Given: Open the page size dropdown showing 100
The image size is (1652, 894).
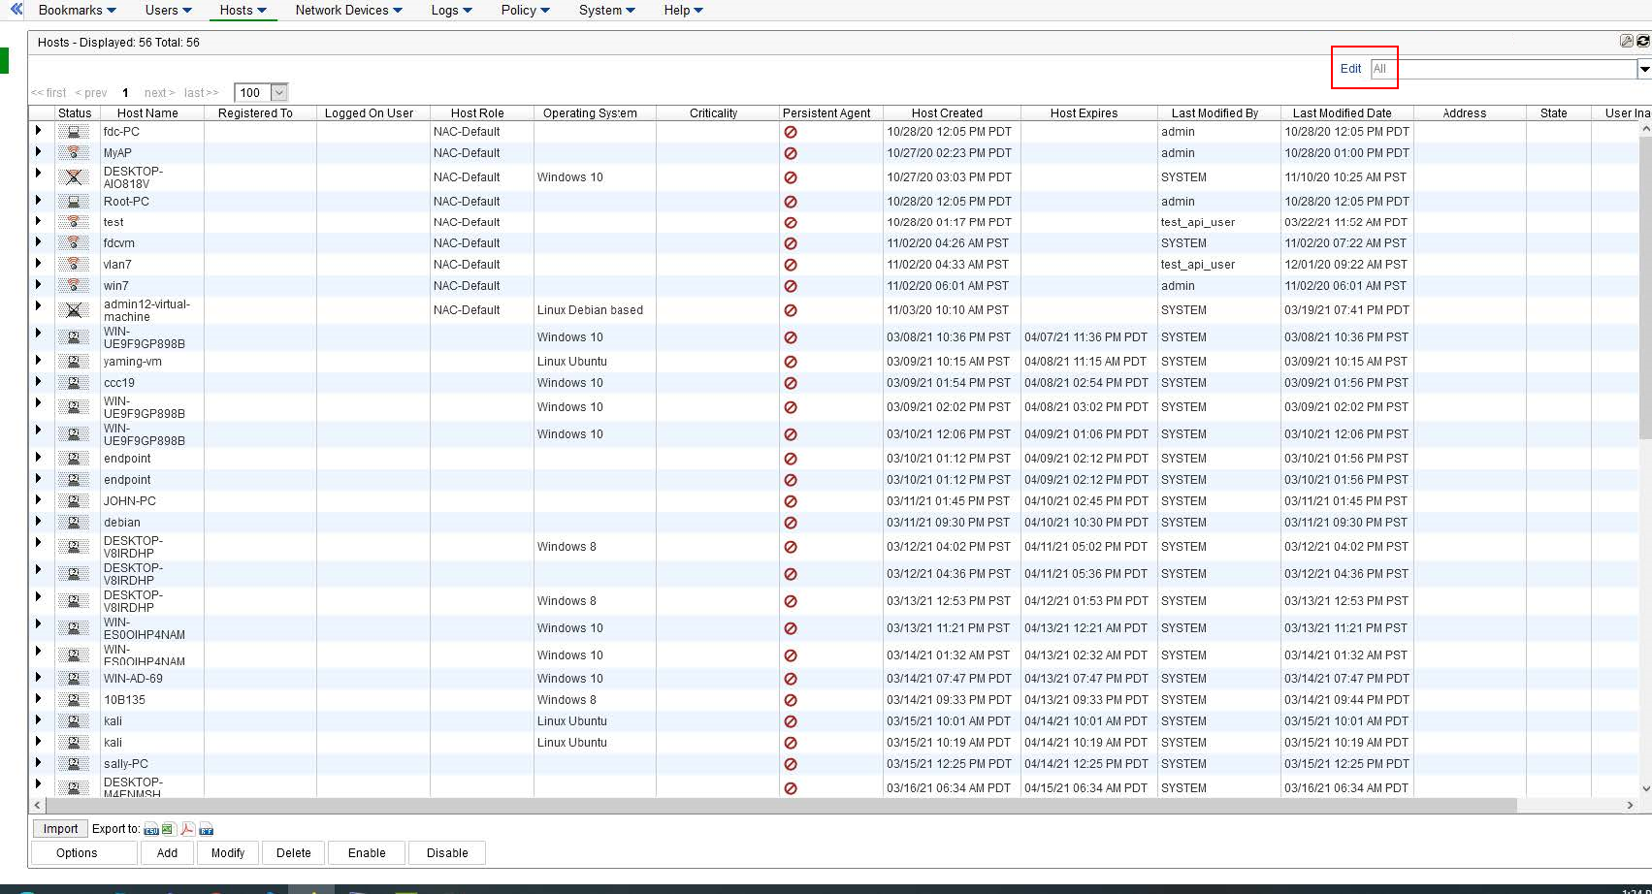Looking at the screenshot, I should tap(279, 93).
